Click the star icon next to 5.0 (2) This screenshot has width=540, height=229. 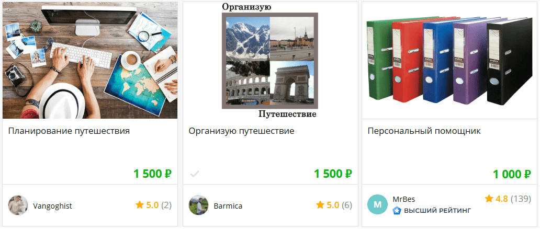(x=140, y=205)
